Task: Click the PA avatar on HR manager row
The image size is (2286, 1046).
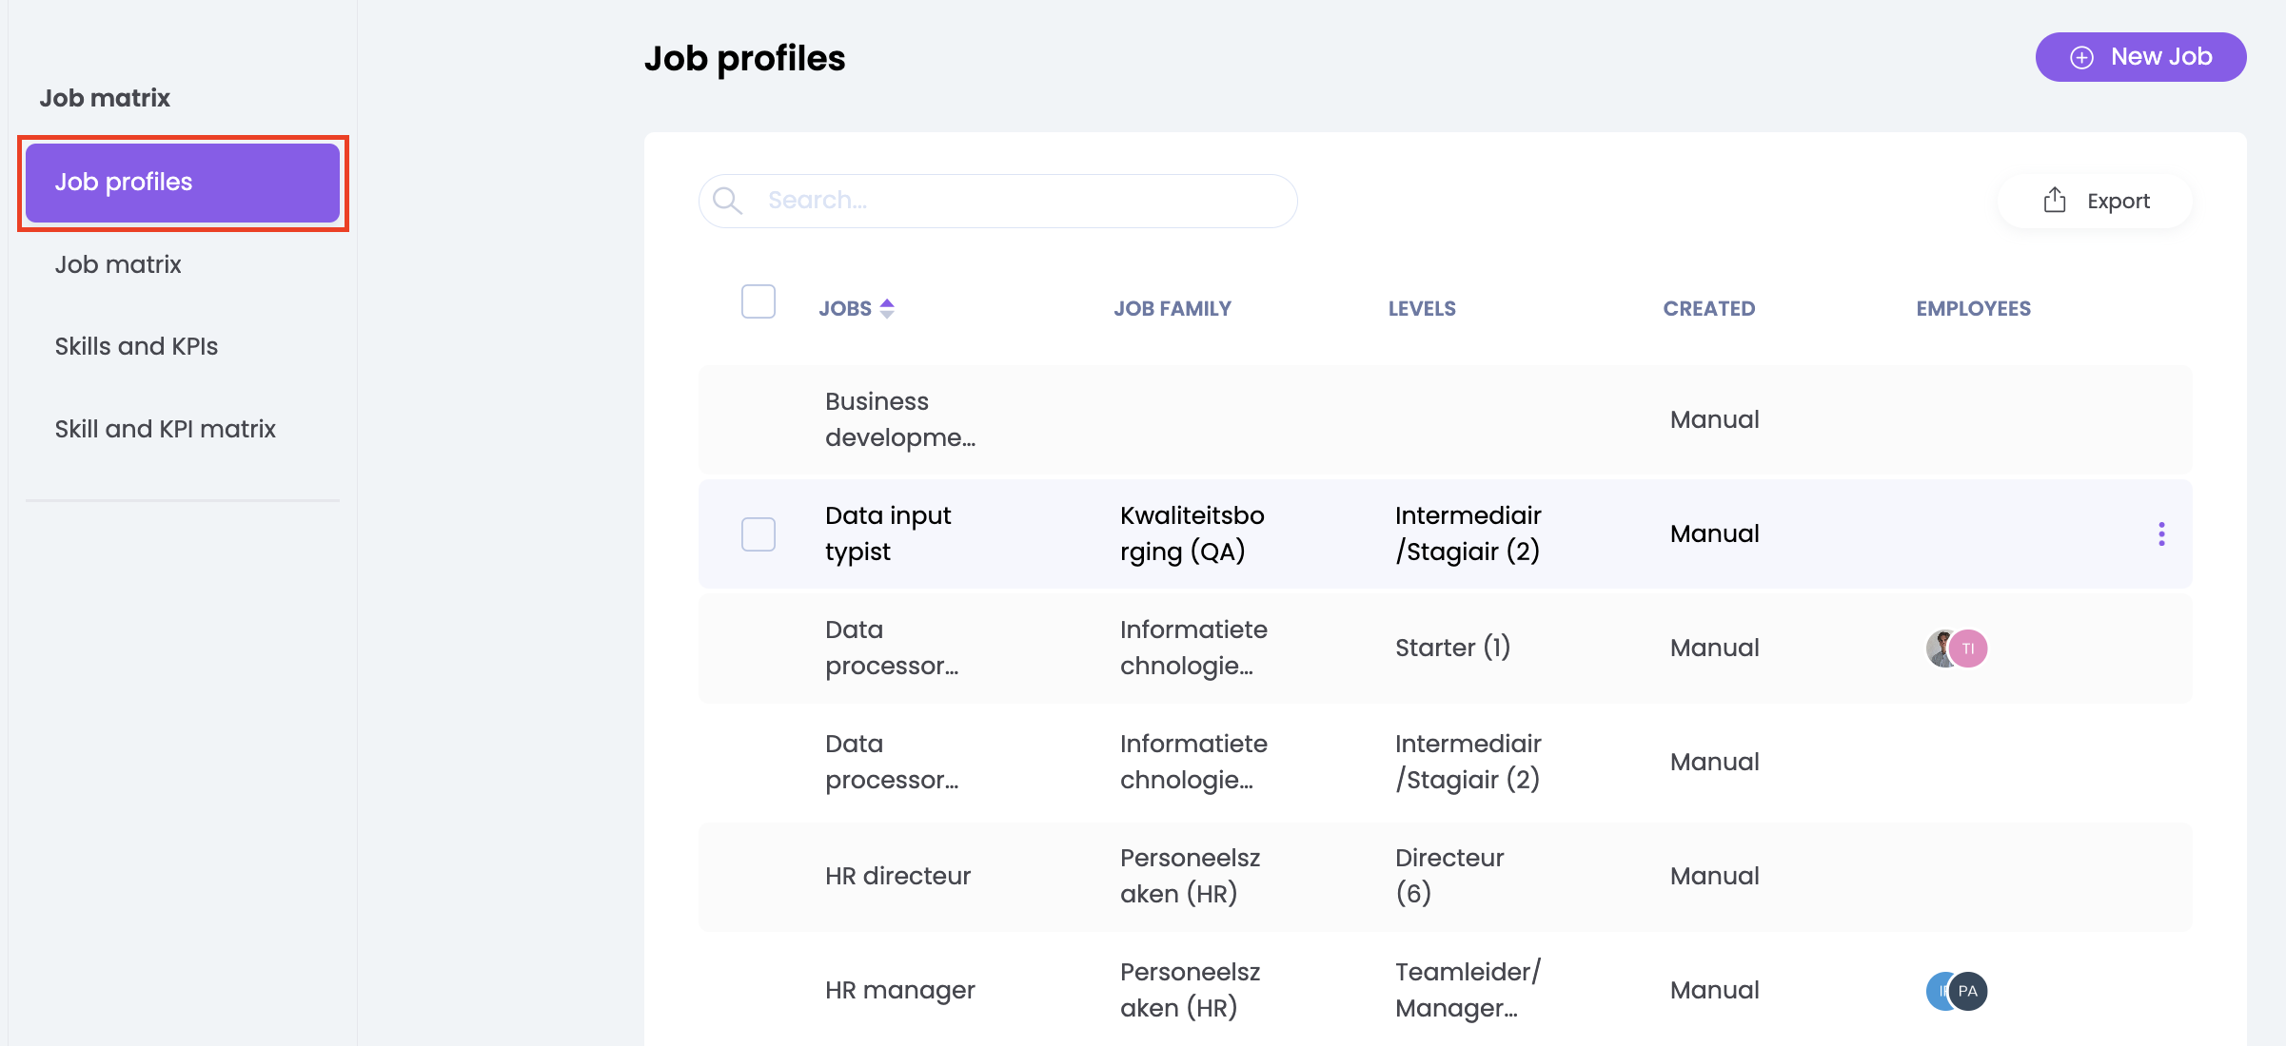Action: (1968, 991)
